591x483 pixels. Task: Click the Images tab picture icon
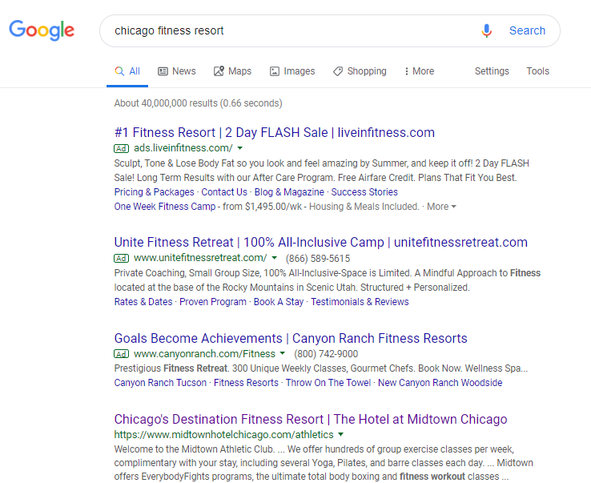click(x=275, y=70)
